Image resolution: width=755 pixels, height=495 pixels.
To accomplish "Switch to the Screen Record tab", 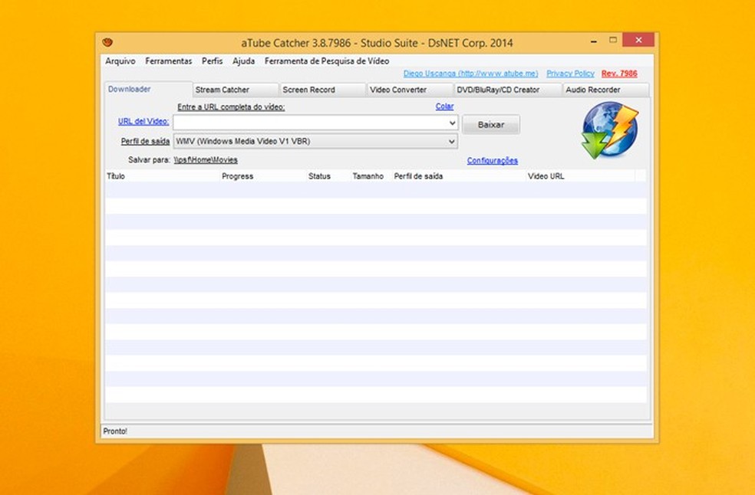I will [309, 90].
